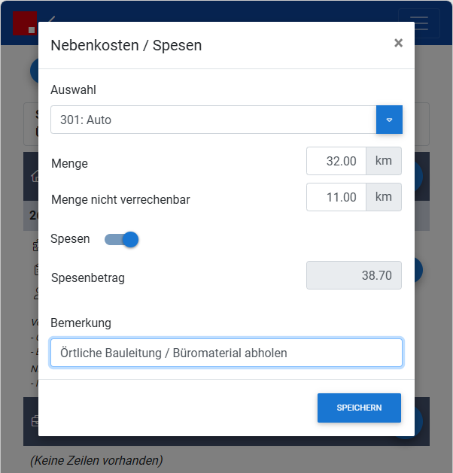The width and height of the screenshot is (453, 473).
Task: Save with the SPEICHERN button
Action: [359, 408]
